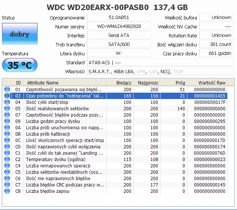Select row 'Liczba remapowanych operacji'
237x210 pixels.
(115, 166)
